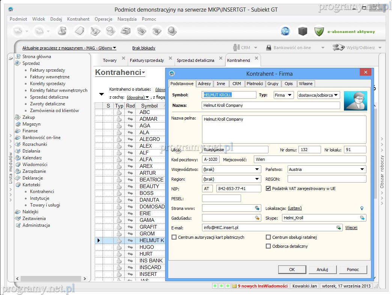Click the globe icon in top toolbar

tap(285, 31)
